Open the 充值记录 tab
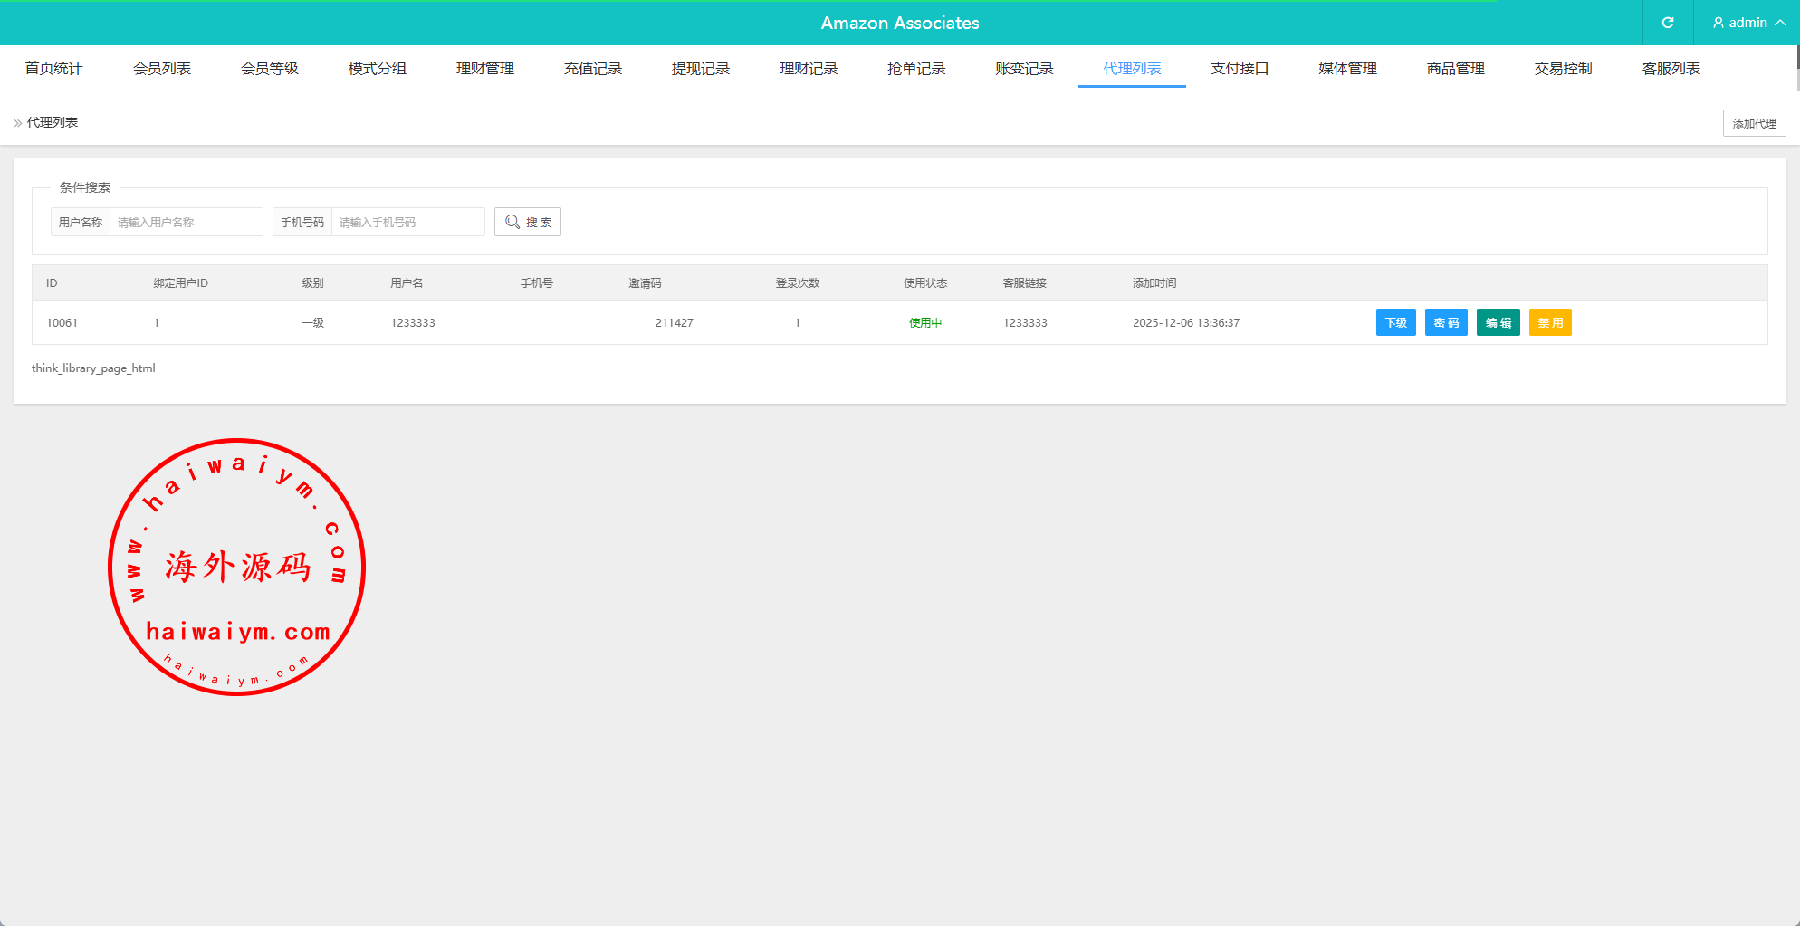 [x=593, y=69]
